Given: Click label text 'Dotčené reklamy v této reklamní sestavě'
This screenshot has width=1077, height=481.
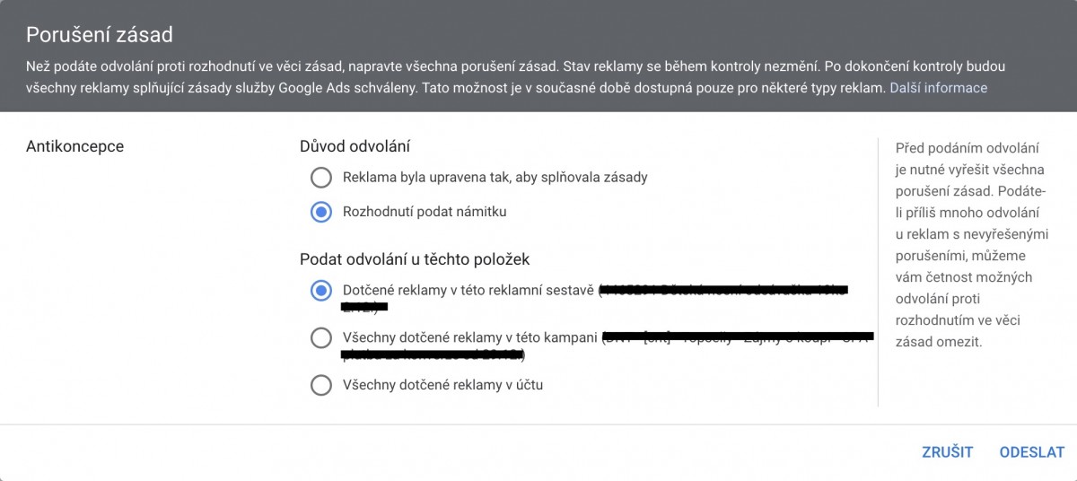Looking at the screenshot, I should click(468, 291).
